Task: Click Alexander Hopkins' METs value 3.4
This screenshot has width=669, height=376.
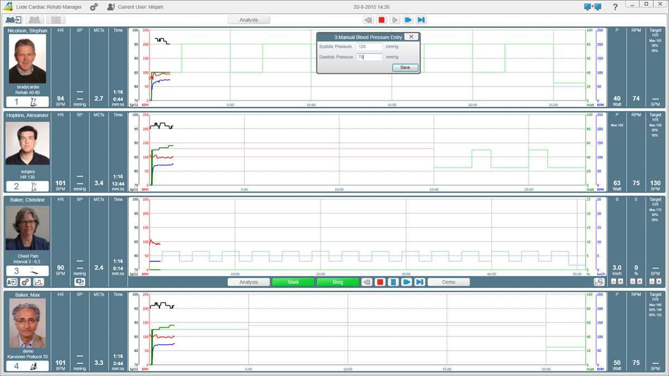Action: pos(99,183)
